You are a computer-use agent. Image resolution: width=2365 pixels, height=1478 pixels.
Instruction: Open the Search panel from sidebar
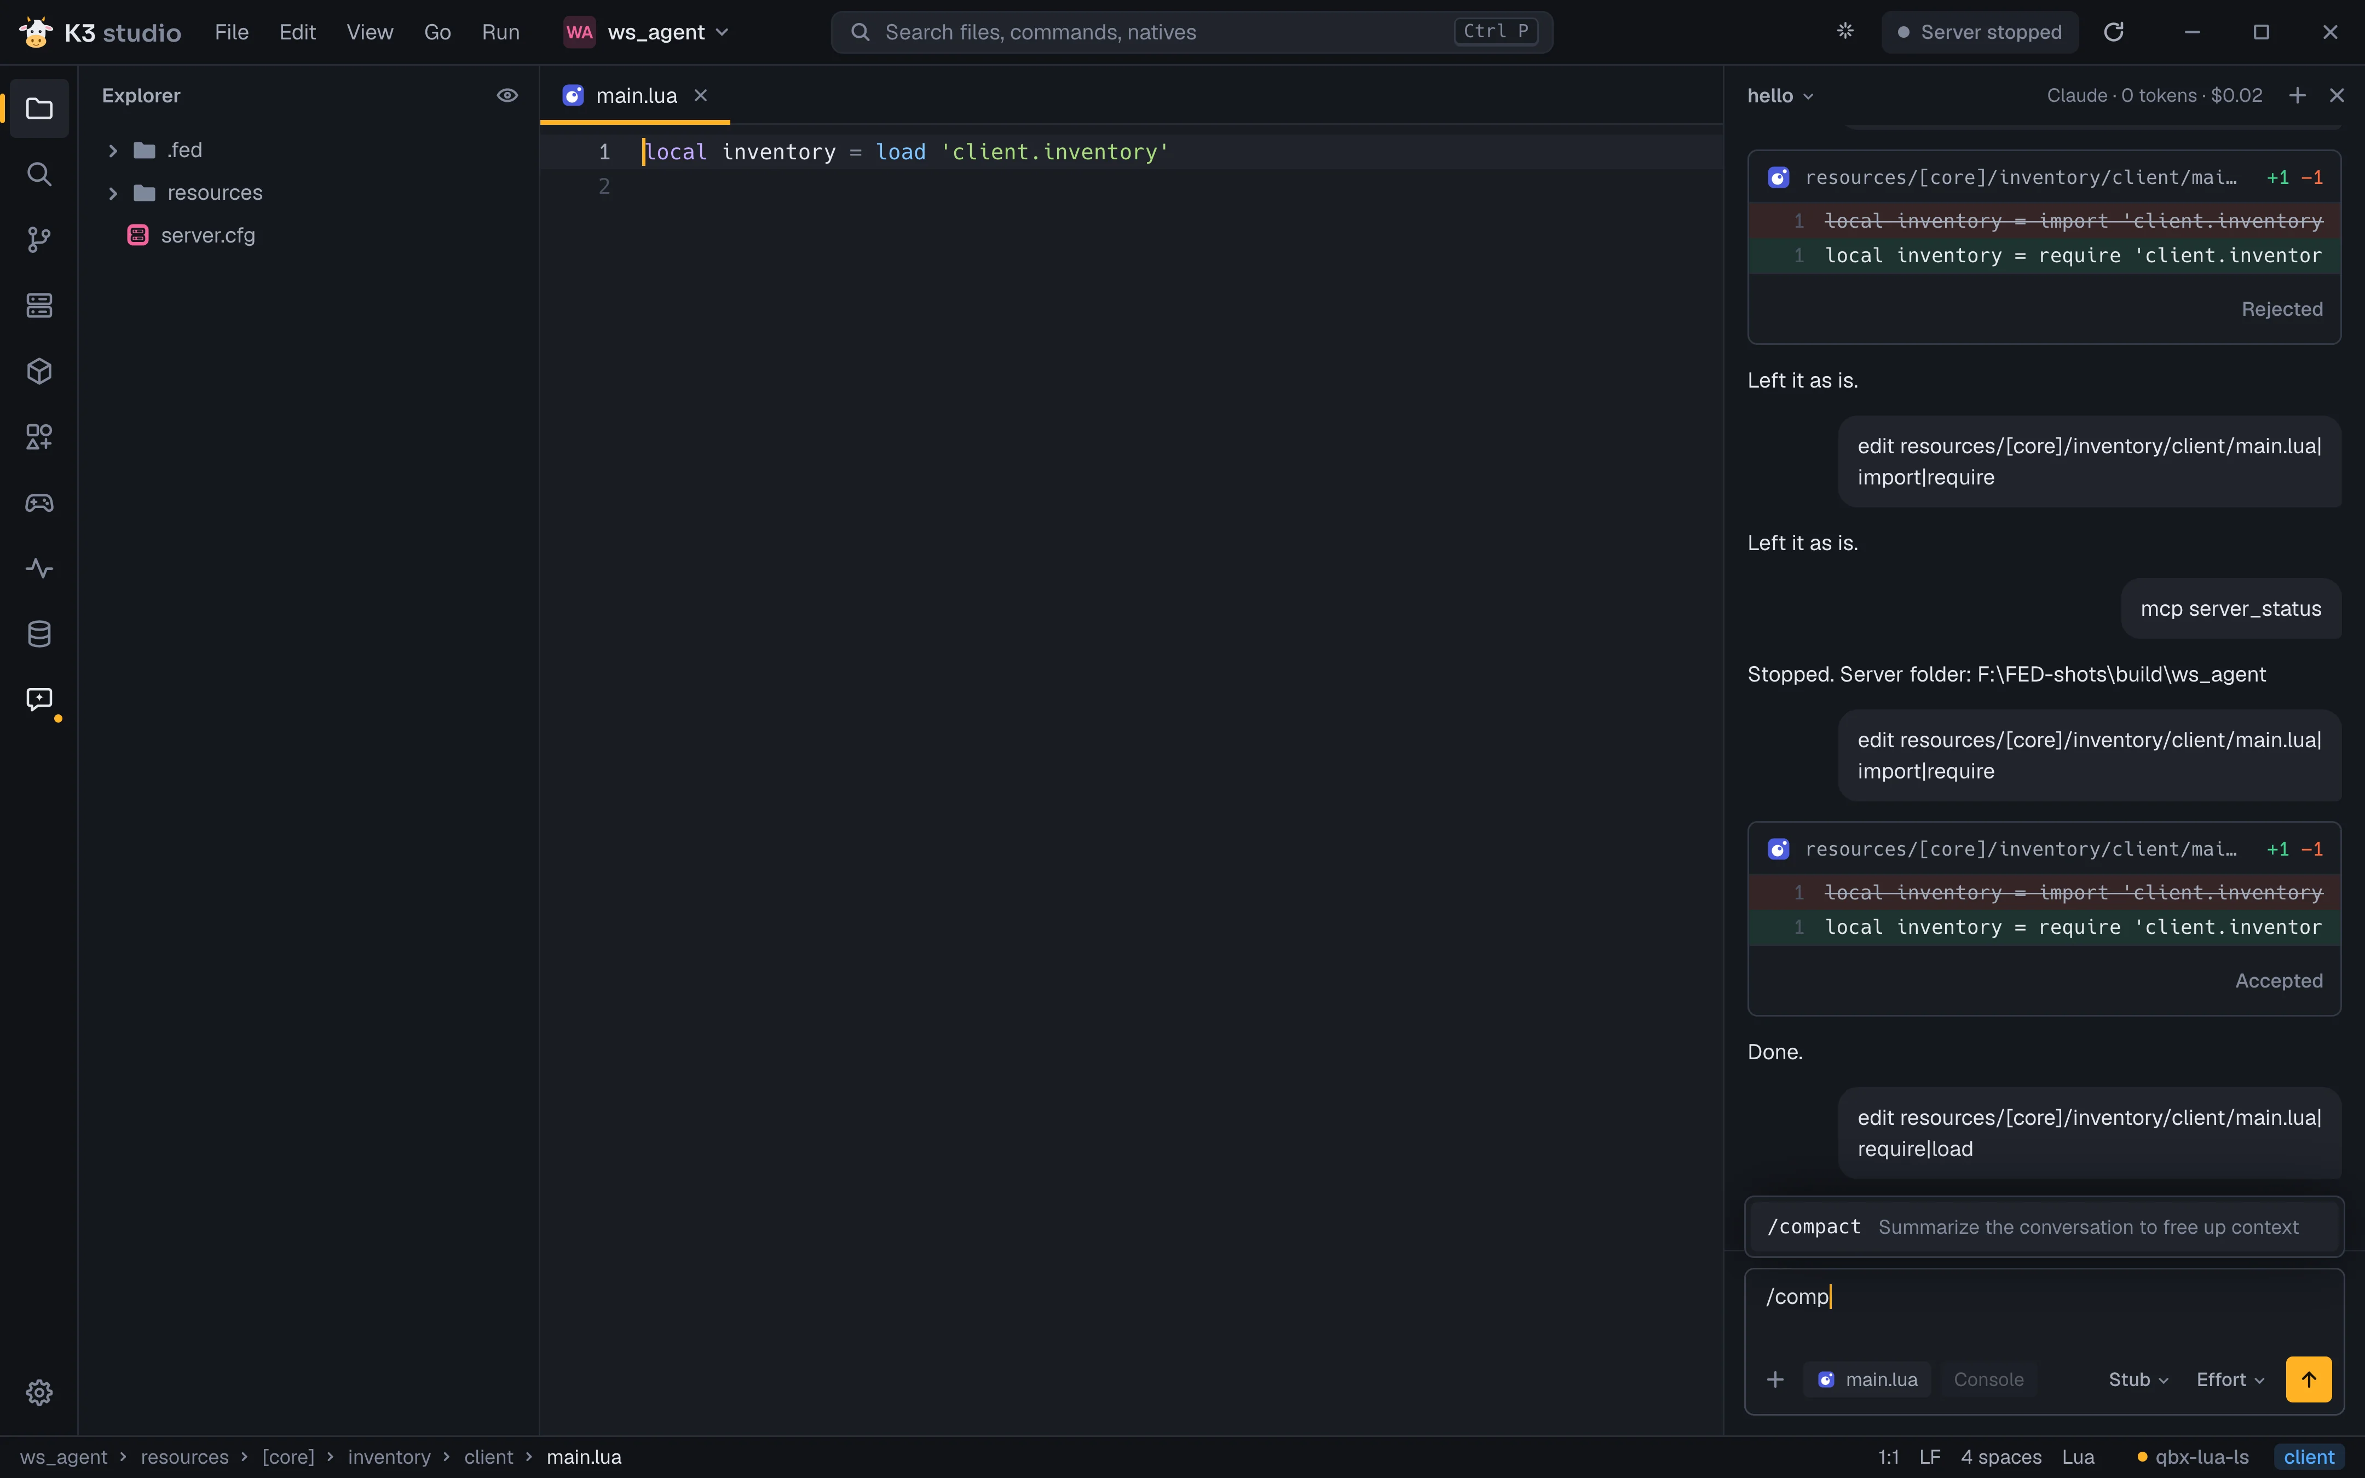pyautogui.click(x=39, y=174)
